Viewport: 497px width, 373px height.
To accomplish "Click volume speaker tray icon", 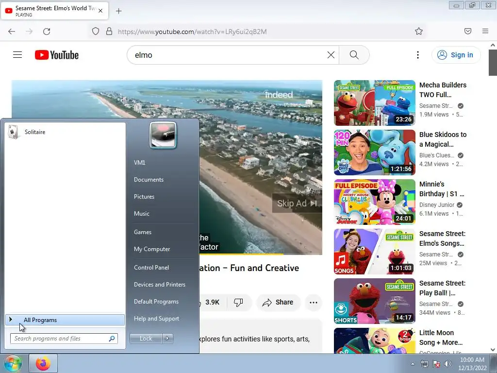I will click(448, 364).
